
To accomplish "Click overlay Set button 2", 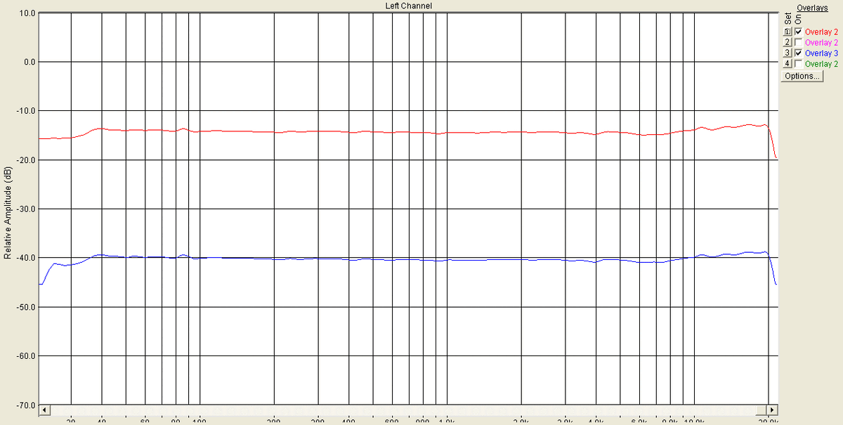I will point(788,42).
